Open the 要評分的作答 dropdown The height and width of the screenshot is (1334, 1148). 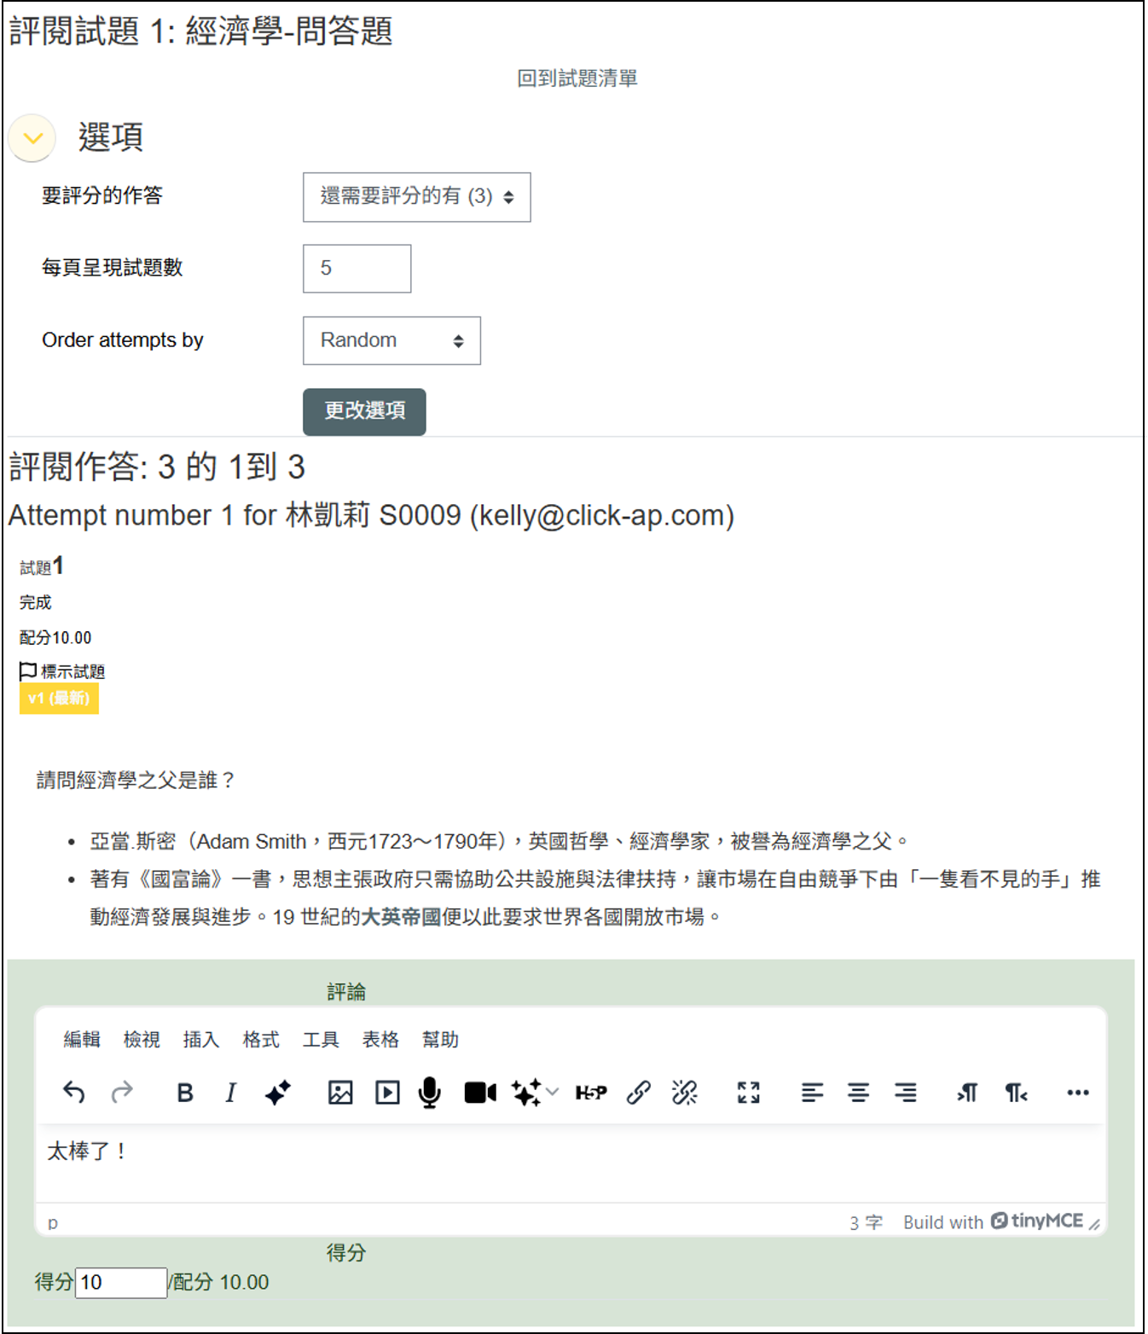pos(417,197)
